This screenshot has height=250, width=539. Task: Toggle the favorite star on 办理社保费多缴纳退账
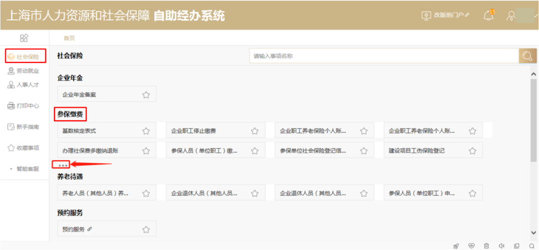(x=146, y=151)
